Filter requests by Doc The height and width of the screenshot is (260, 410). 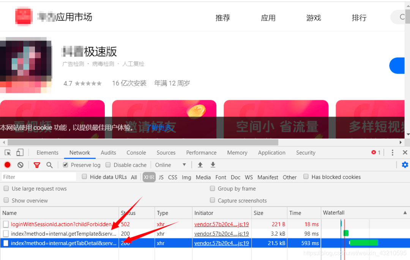coord(235,177)
